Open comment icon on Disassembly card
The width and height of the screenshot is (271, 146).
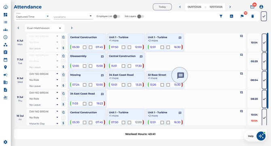coord(102,57)
